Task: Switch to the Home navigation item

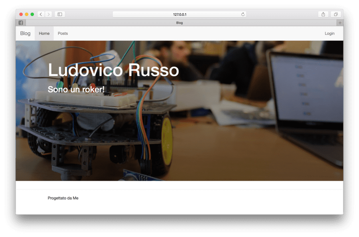Action: pyautogui.click(x=44, y=33)
